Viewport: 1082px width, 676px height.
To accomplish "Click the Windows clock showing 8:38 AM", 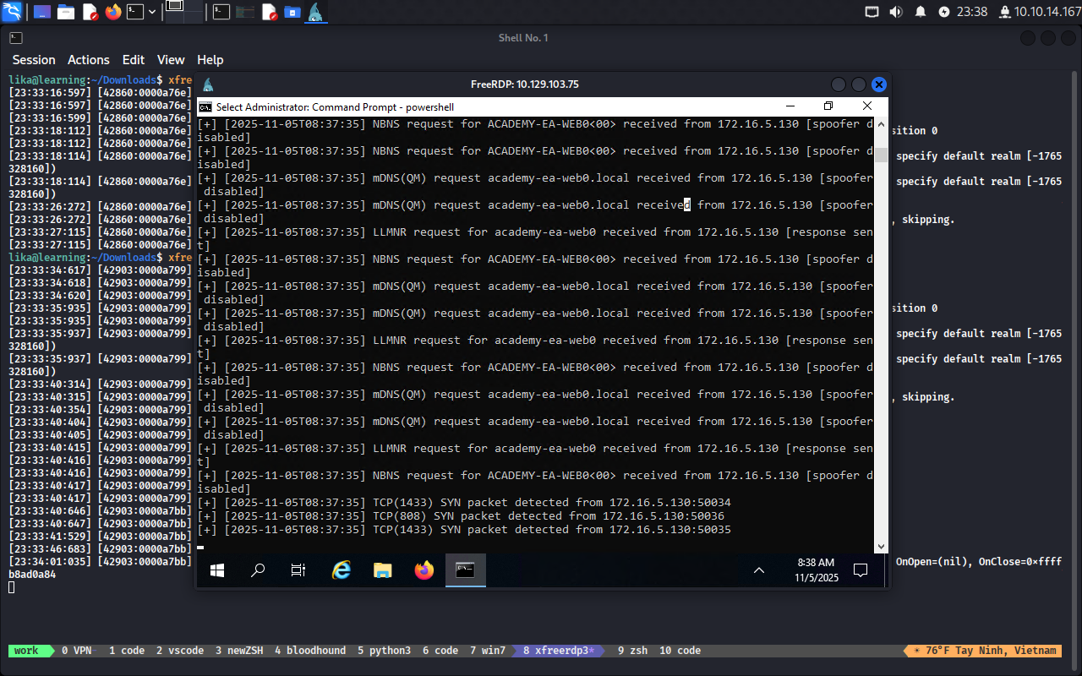I will (x=815, y=570).
